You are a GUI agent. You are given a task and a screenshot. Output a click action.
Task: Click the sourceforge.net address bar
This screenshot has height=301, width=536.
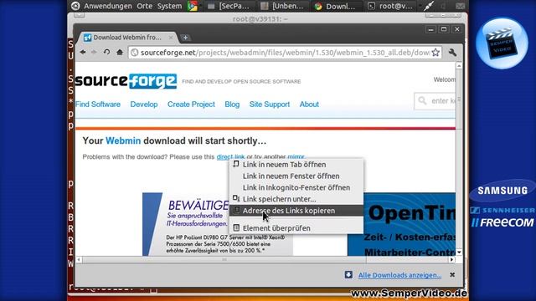pos(285,53)
